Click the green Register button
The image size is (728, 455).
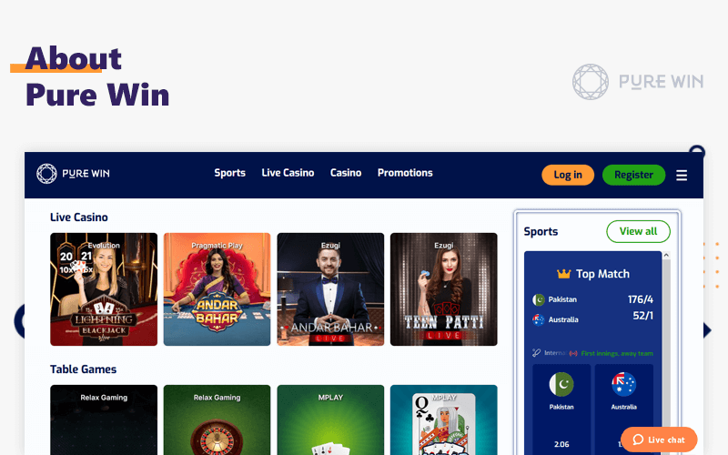633,175
